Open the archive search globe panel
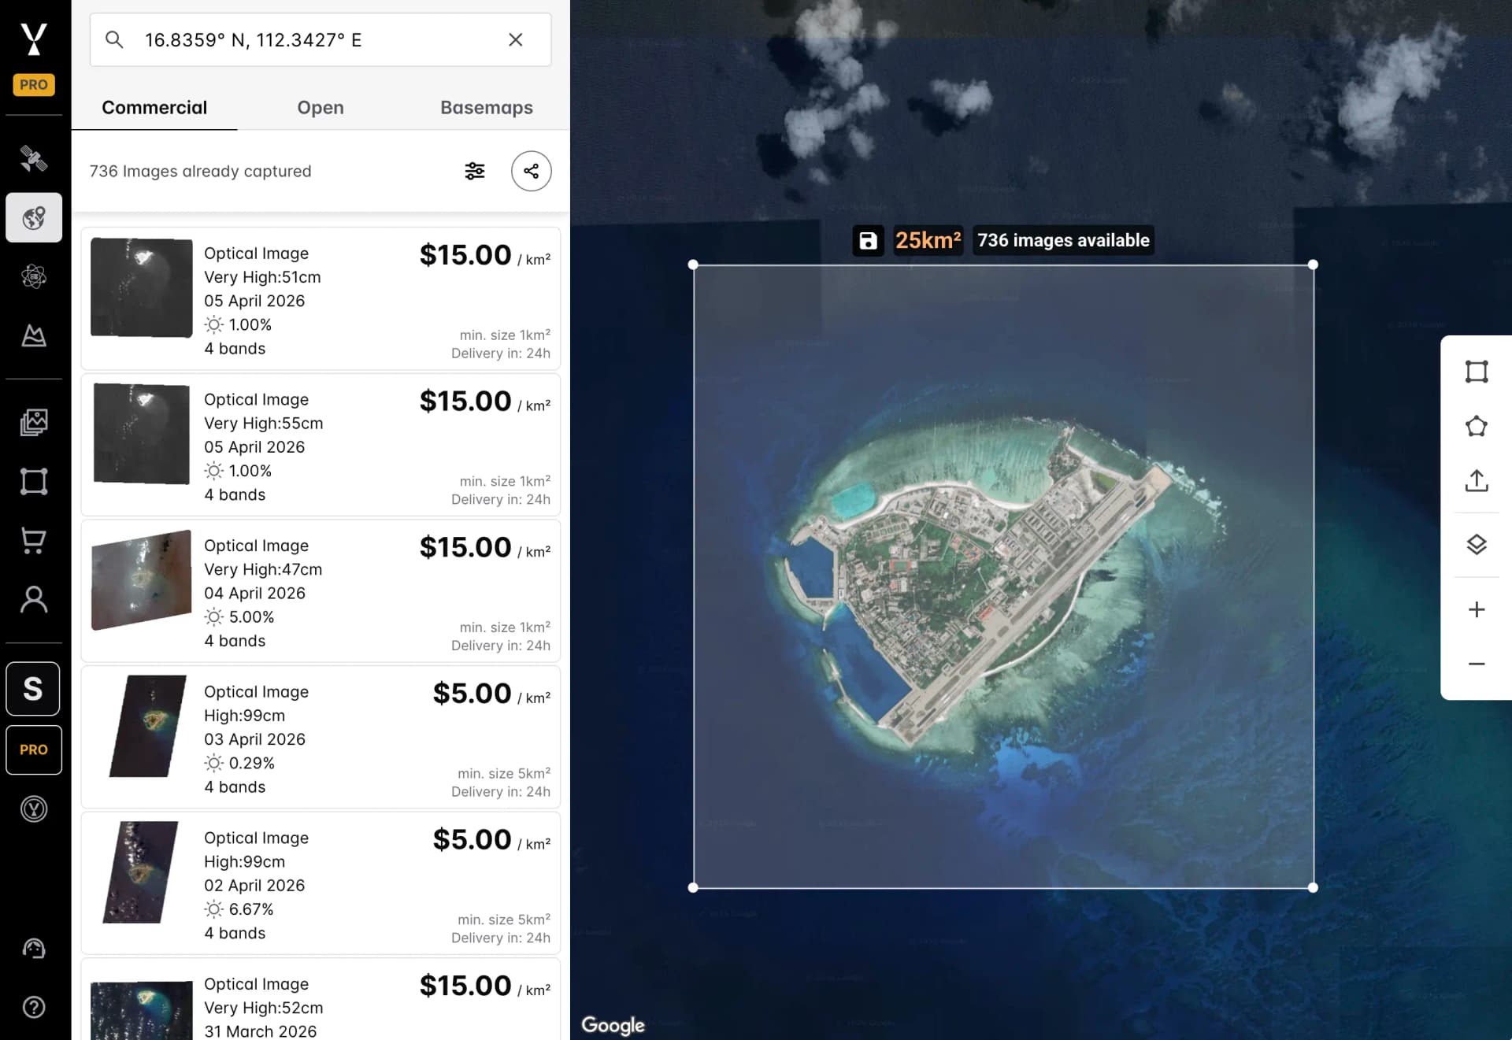Image resolution: width=1512 pixels, height=1040 pixels. 34,218
